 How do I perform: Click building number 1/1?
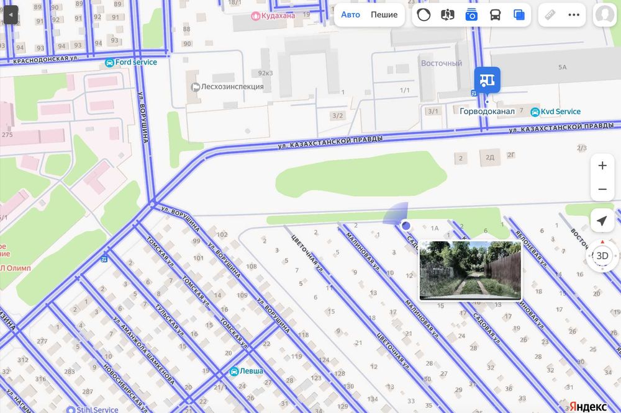tap(404, 90)
